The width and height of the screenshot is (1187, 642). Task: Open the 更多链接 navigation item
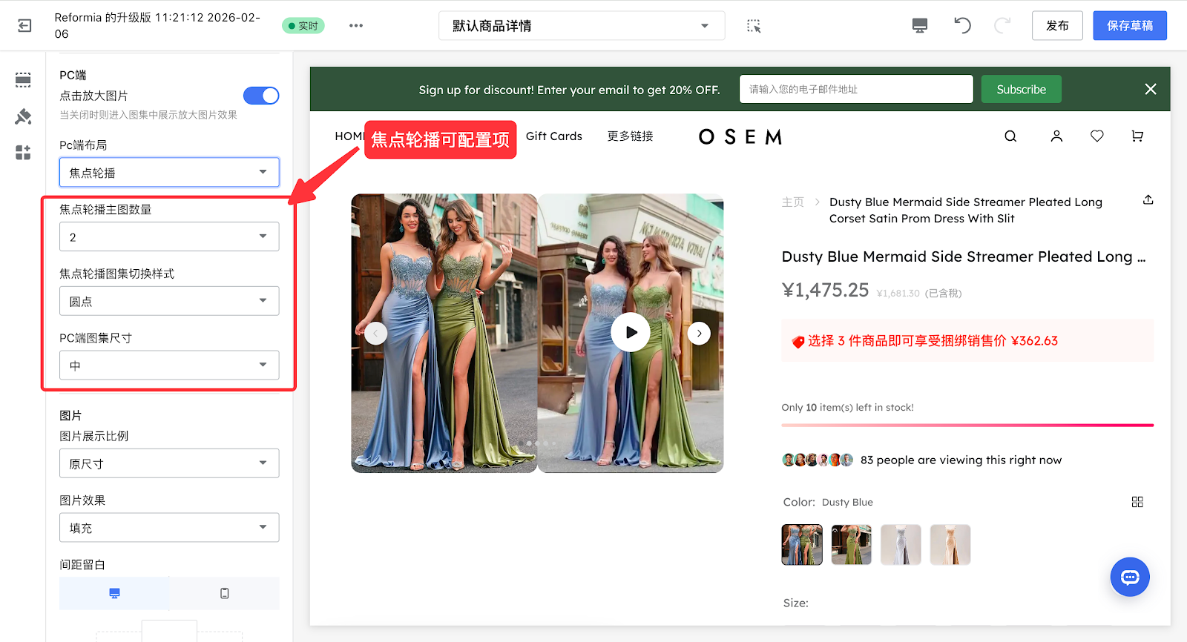(x=630, y=136)
